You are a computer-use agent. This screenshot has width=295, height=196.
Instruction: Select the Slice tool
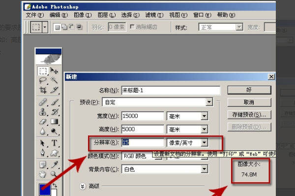[54, 90]
